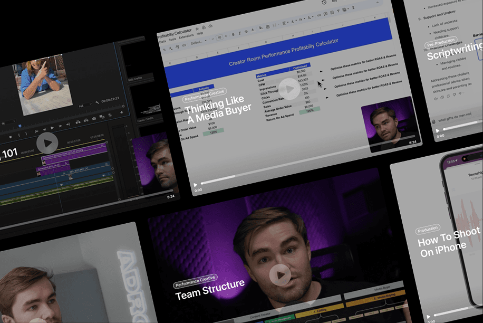The width and height of the screenshot is (483, 323).
Task: Seek the iPhone shoot video progress bar
Action: (457, 311)
